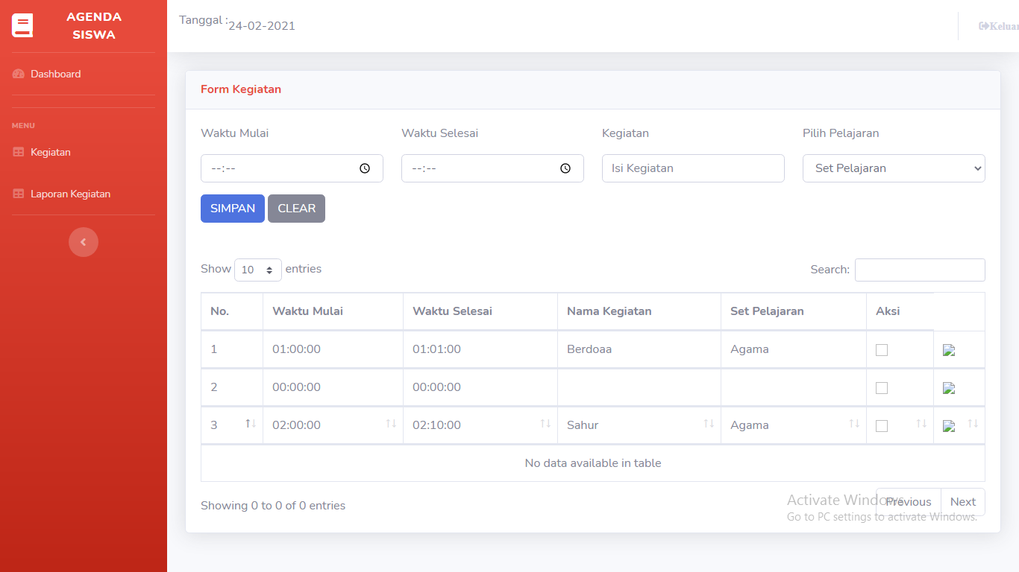Sort arrows beside 02:00:00 cell

coord(391,423)
